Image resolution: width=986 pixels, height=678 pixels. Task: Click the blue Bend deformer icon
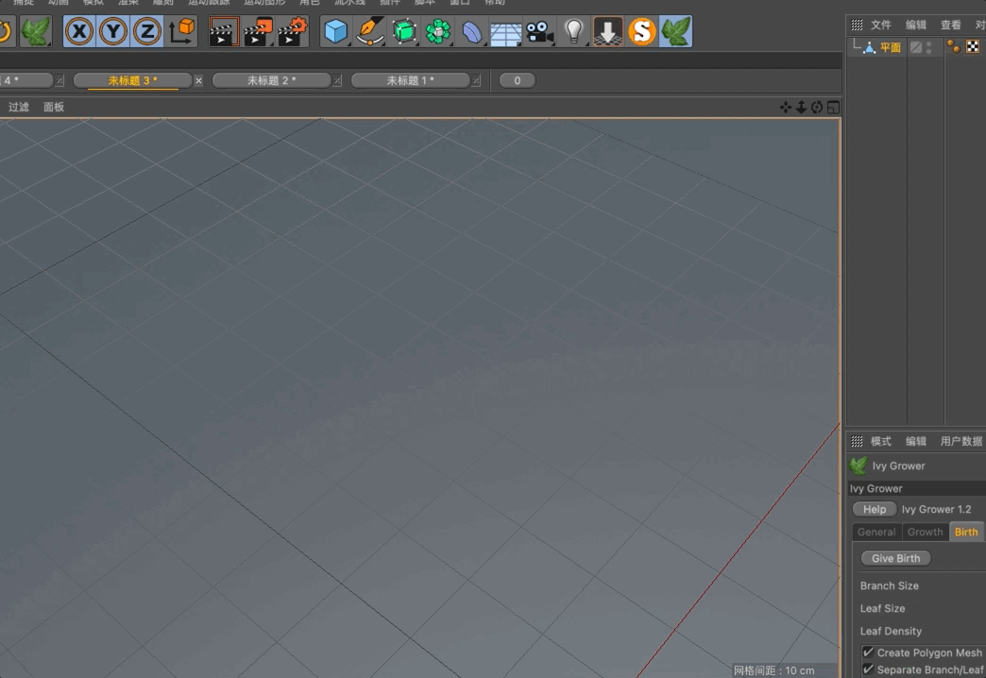pyautogui.click(x=471, y=31)
